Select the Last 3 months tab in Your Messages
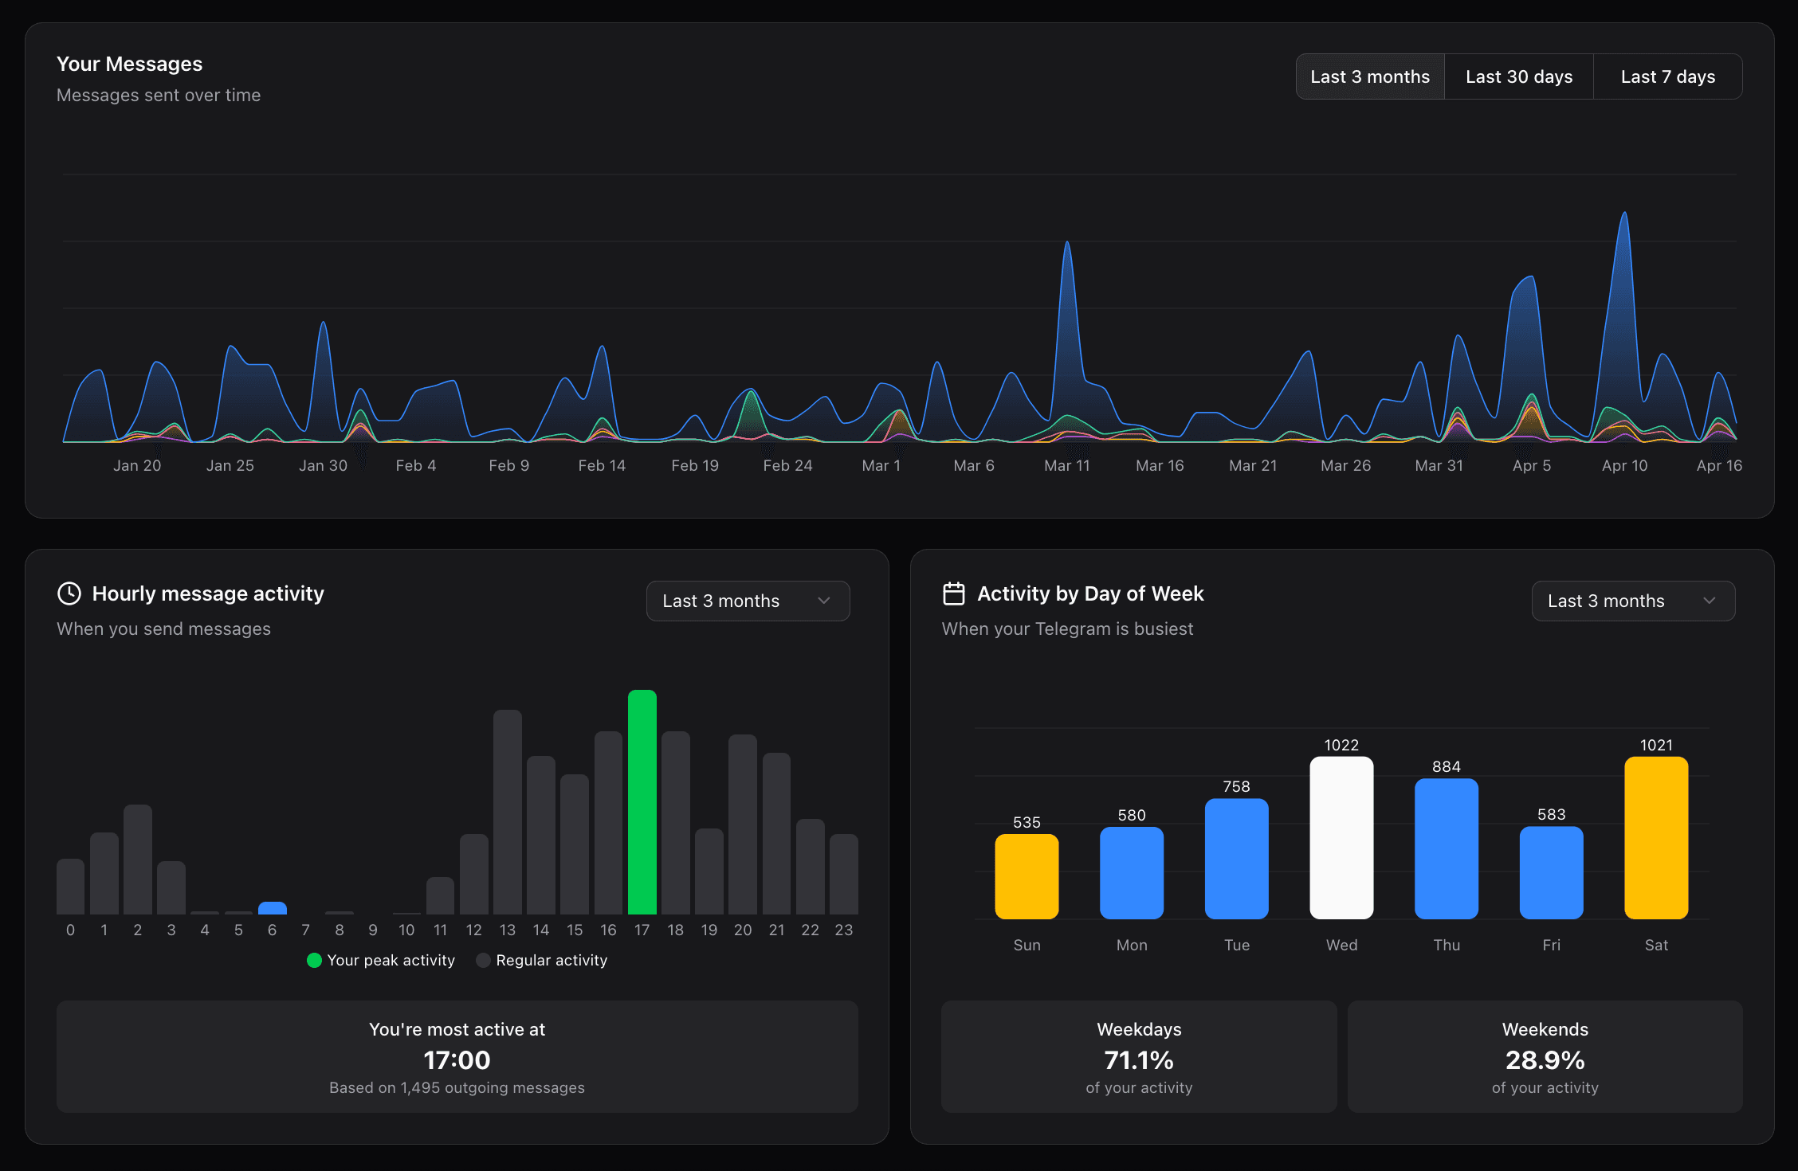This screenshot has width=1798, height=1171. tap(1369, 76)
